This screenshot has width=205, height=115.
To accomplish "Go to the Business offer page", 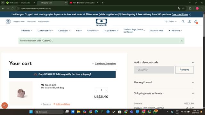I will tap(157, 31).
